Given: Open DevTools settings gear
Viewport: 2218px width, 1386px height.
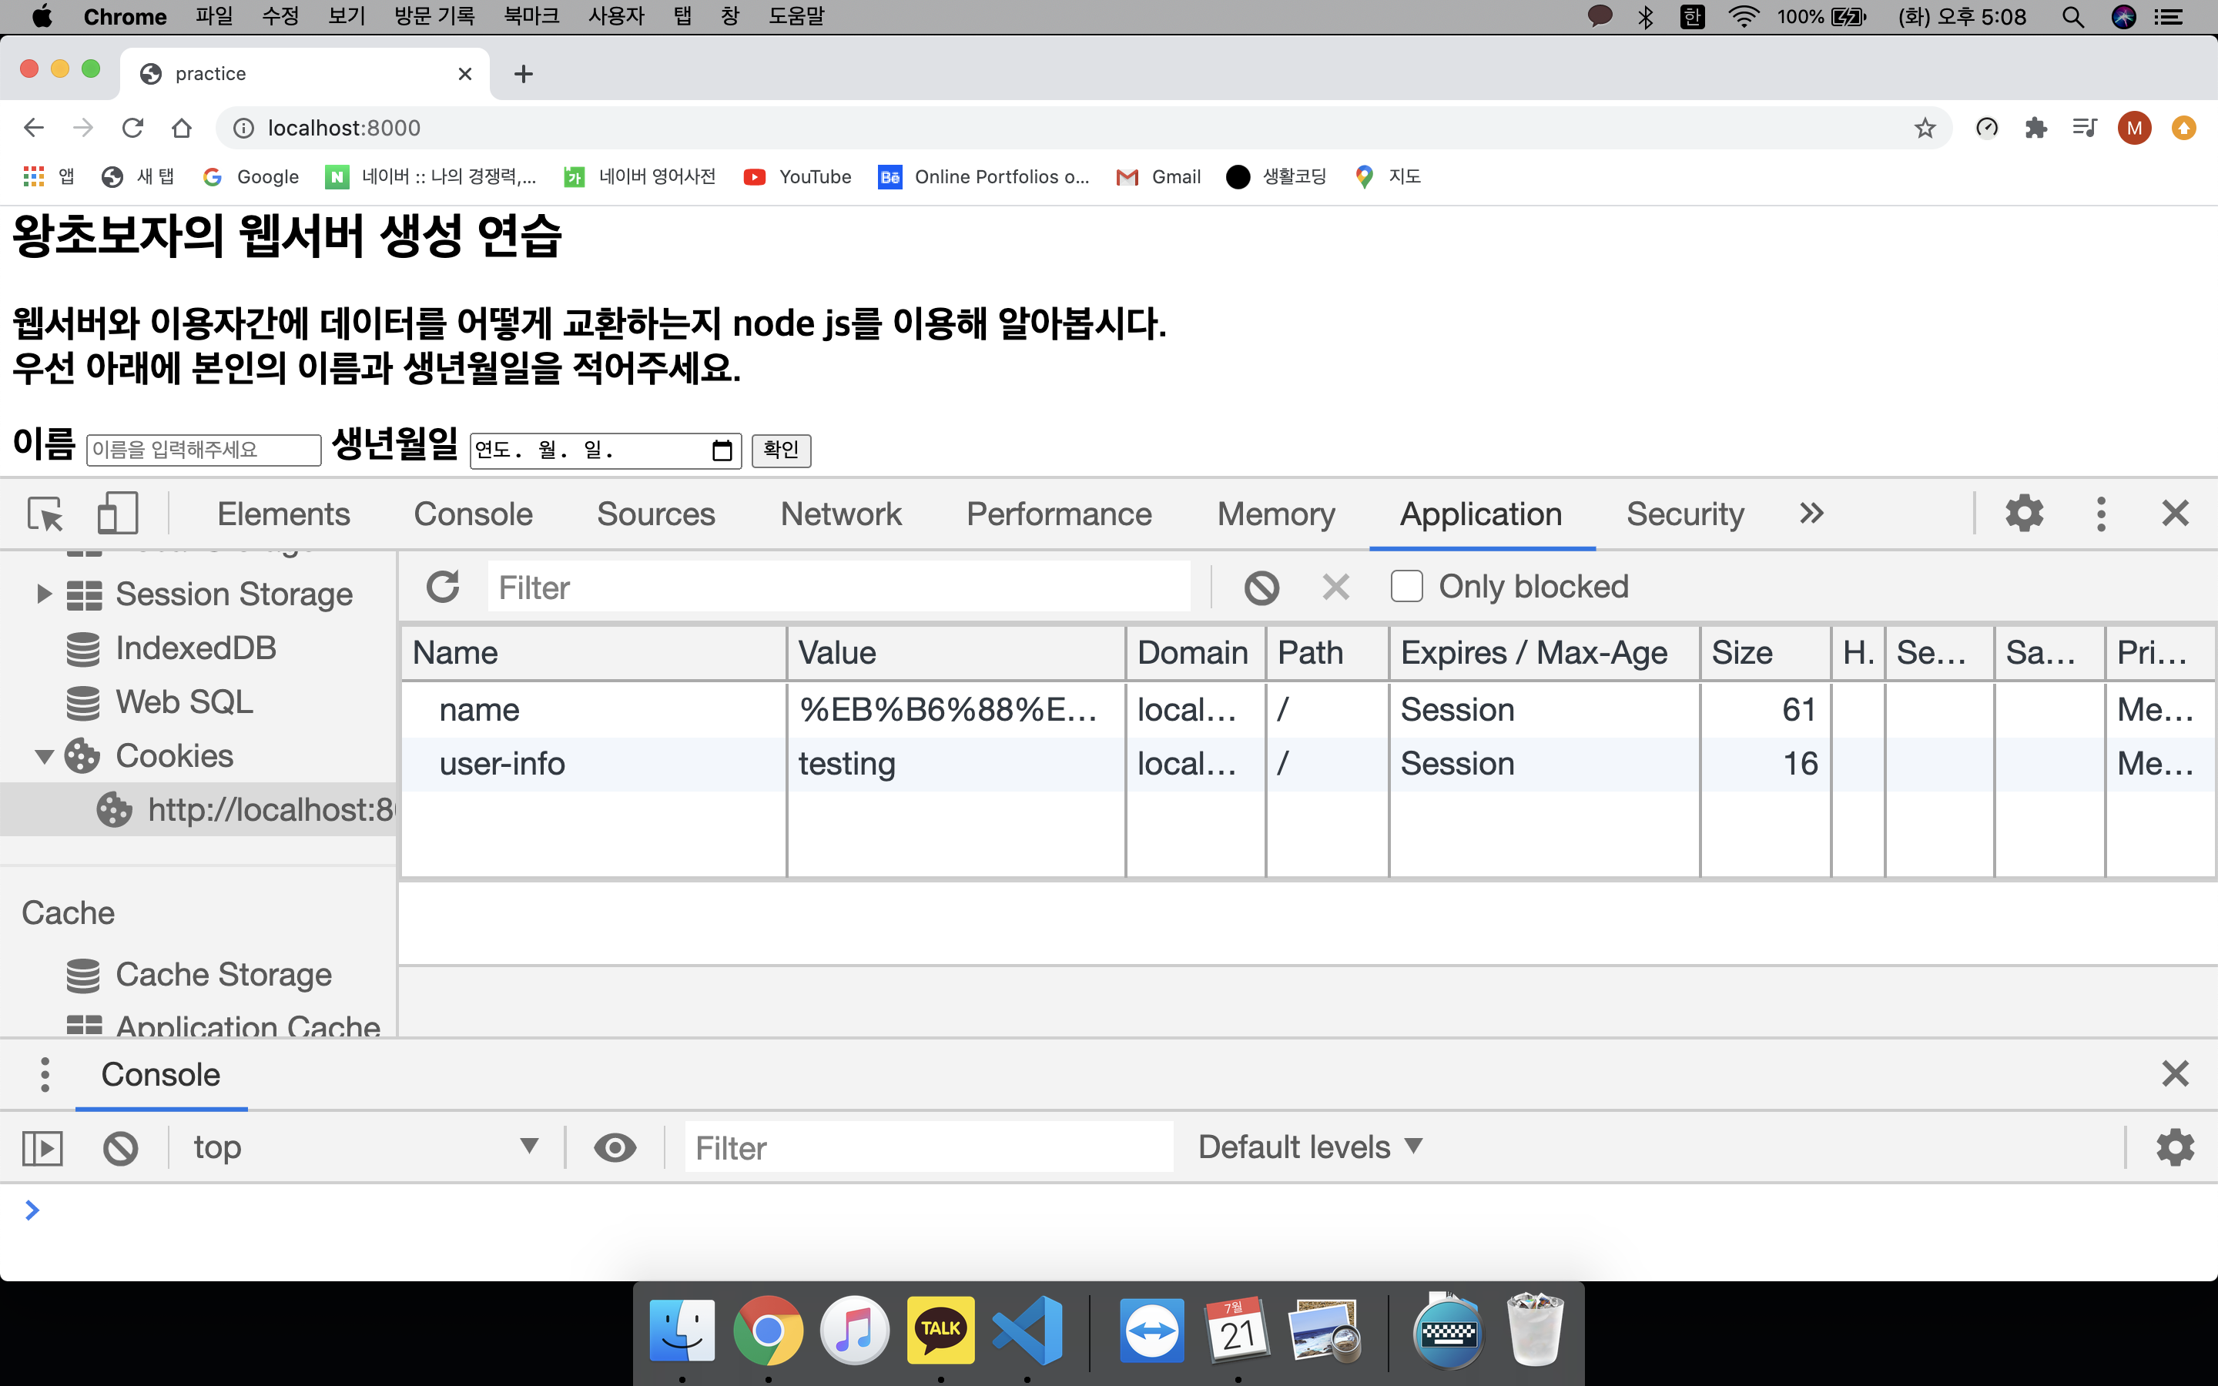Looking at the screenshot, I should (2024, 514).
